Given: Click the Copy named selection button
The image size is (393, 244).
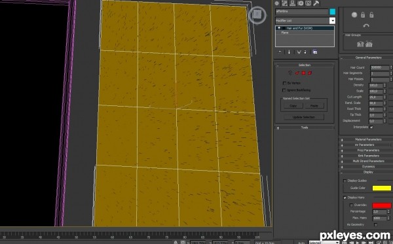Looking at the screenshot, I should point(293,106).
